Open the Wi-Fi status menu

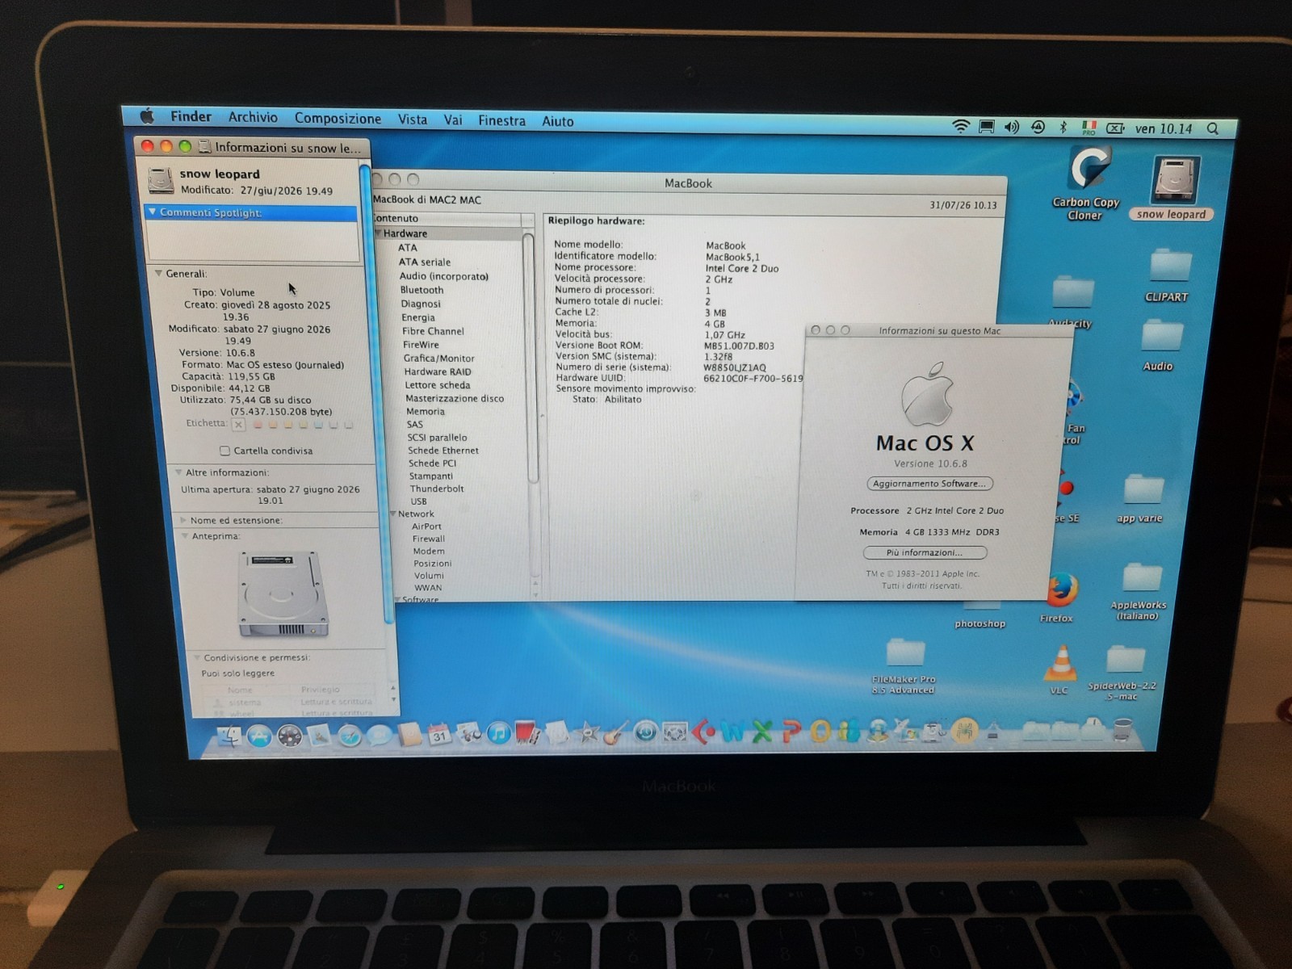coord(961,127)
